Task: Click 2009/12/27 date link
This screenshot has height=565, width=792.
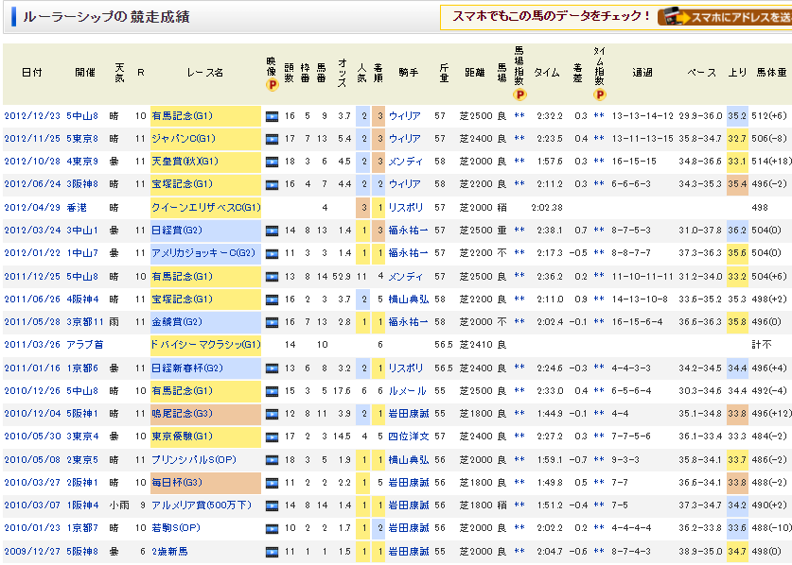Action: tap(31, 551)
